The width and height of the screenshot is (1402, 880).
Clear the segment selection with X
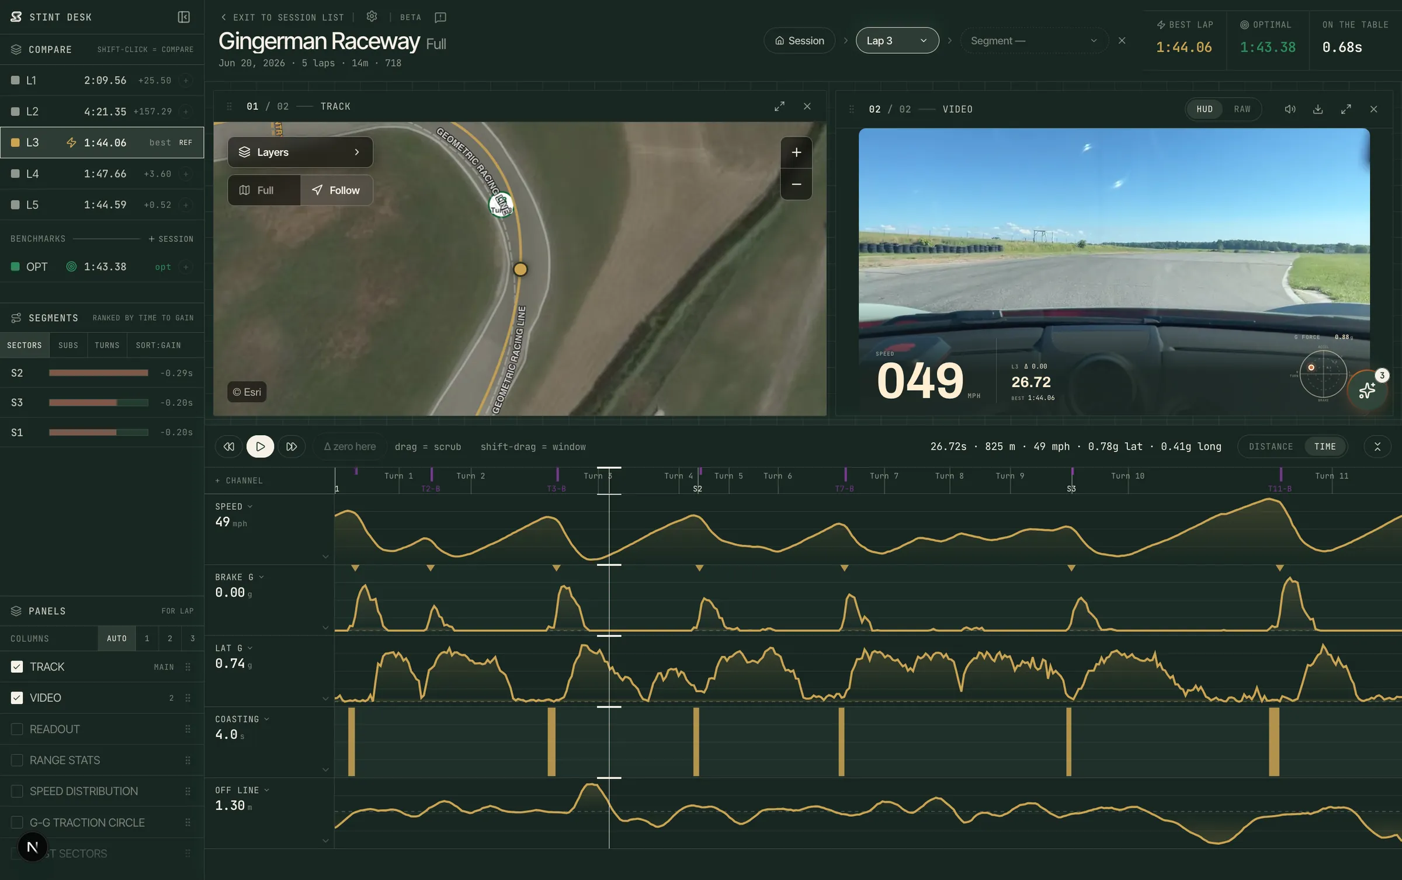point(1122,40)
